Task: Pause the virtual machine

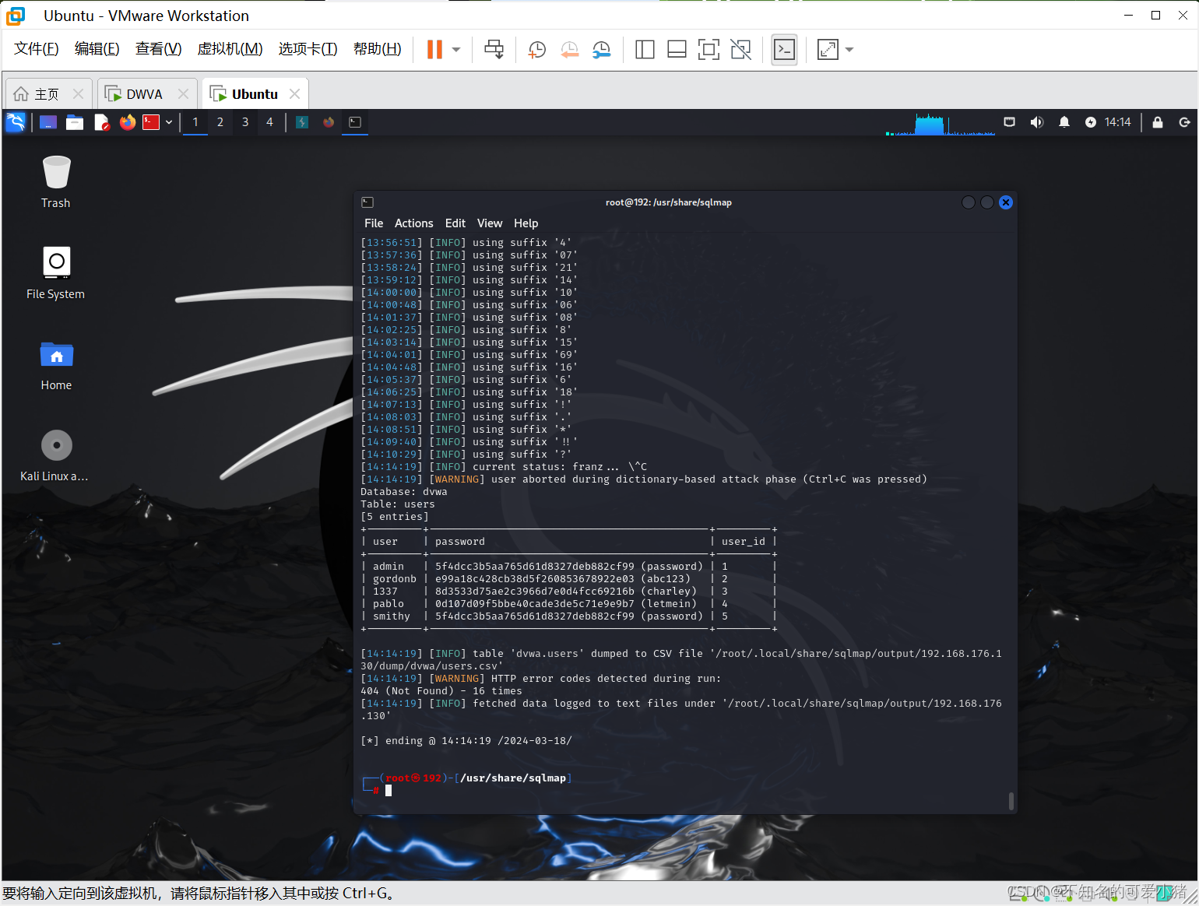Action: coord(434,50)
